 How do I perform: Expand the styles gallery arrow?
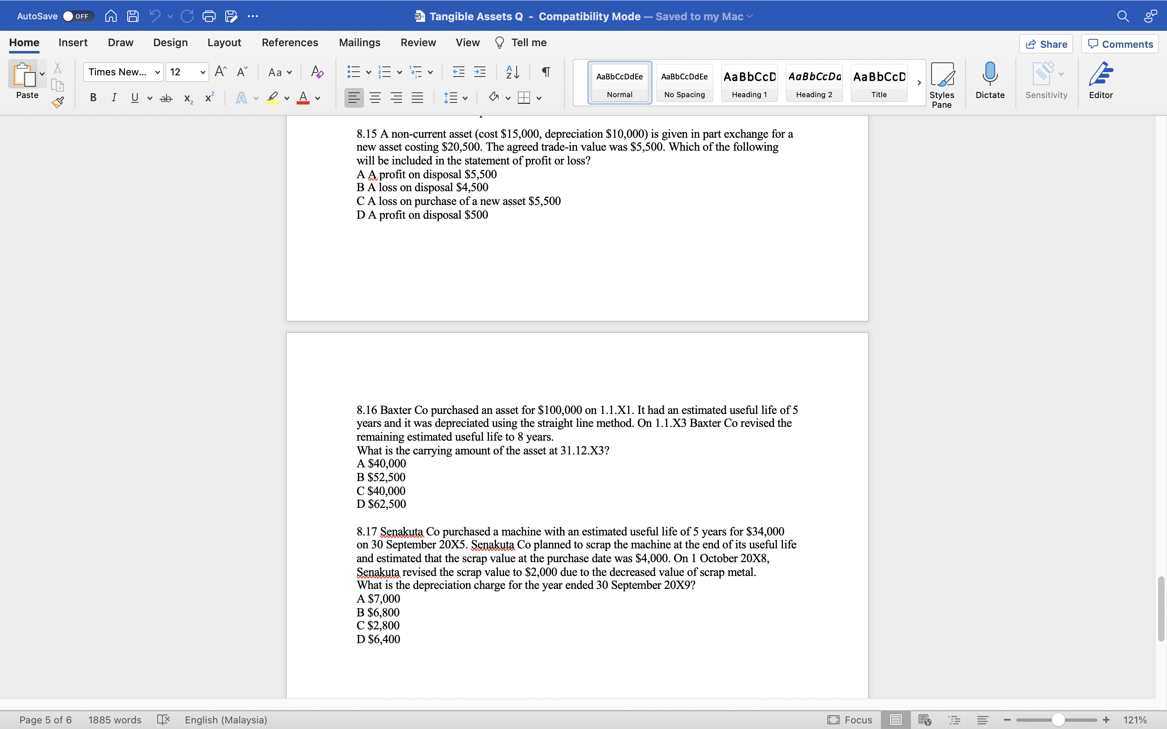(x=919, y=83)
